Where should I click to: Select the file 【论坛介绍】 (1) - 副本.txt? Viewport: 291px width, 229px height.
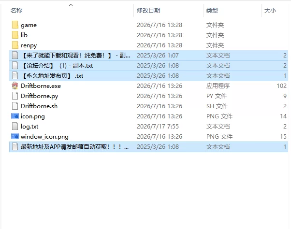(57, 65)
